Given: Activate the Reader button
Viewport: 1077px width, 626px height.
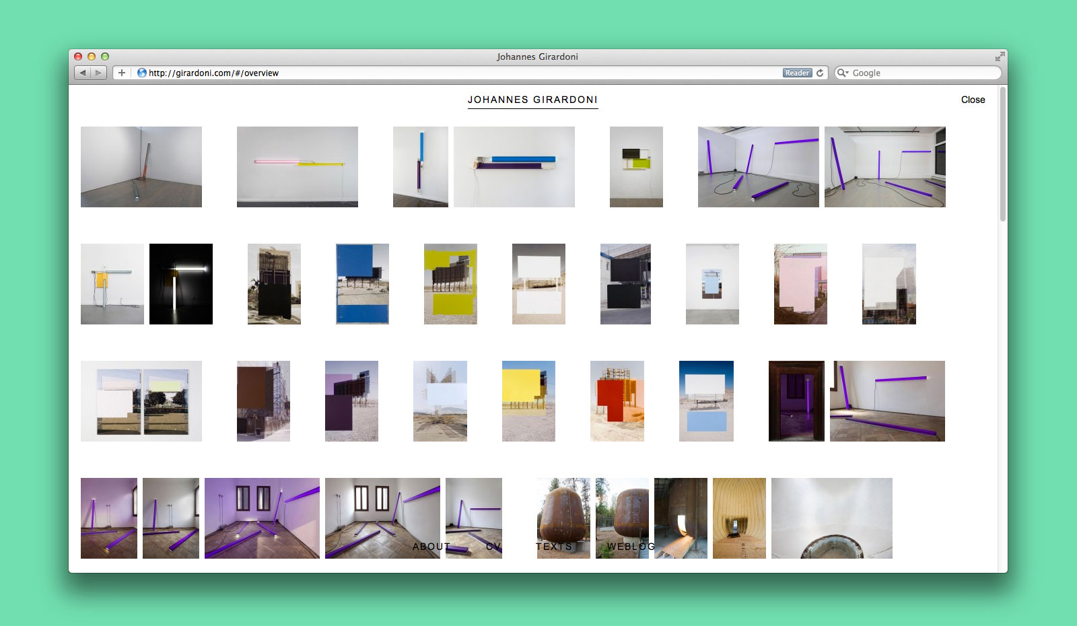Looking at the screenshot, I should click(x=797, y=73).
